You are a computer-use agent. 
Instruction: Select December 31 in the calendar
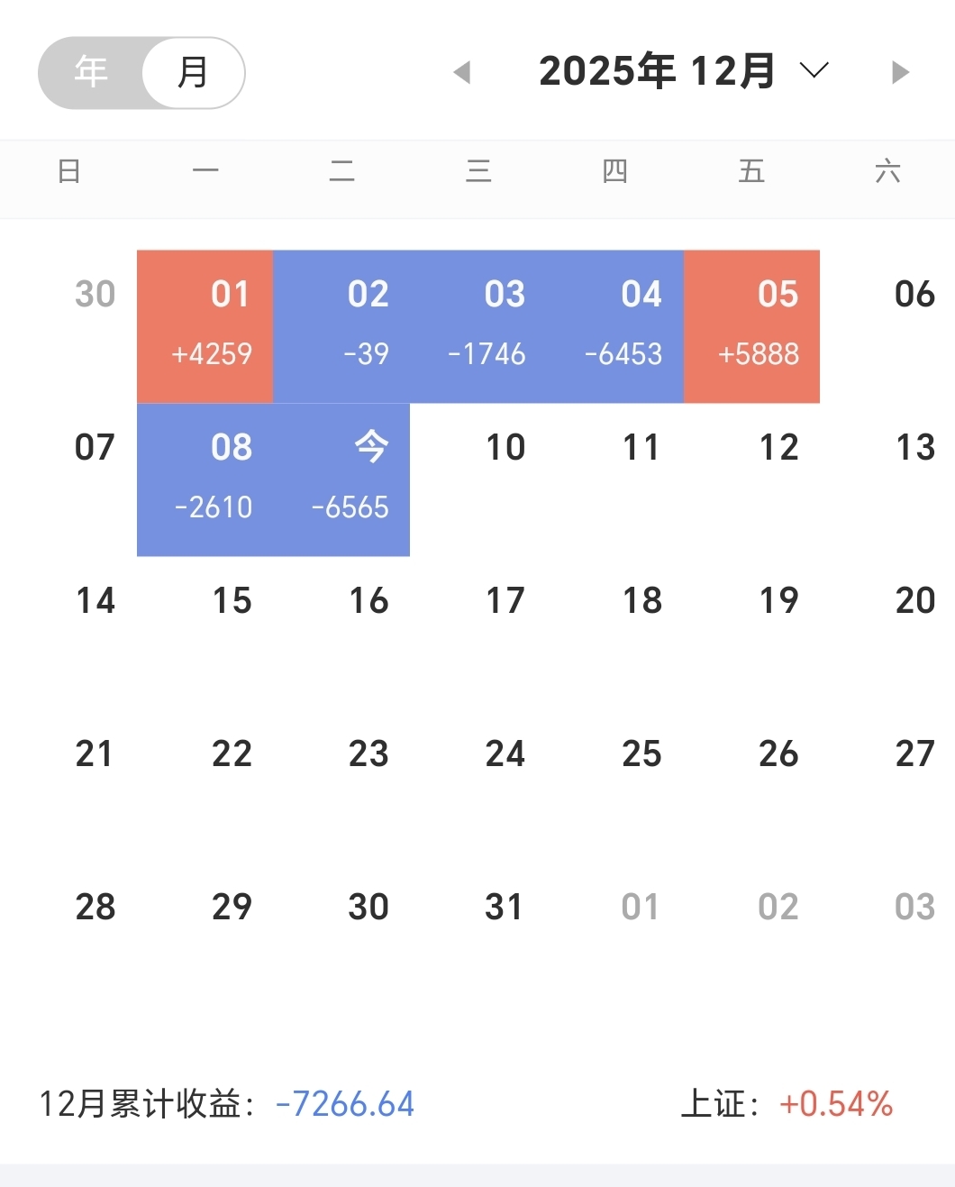pos(504,908)
